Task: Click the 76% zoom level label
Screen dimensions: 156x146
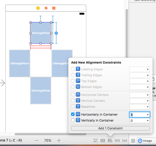Action: [48, 141]
